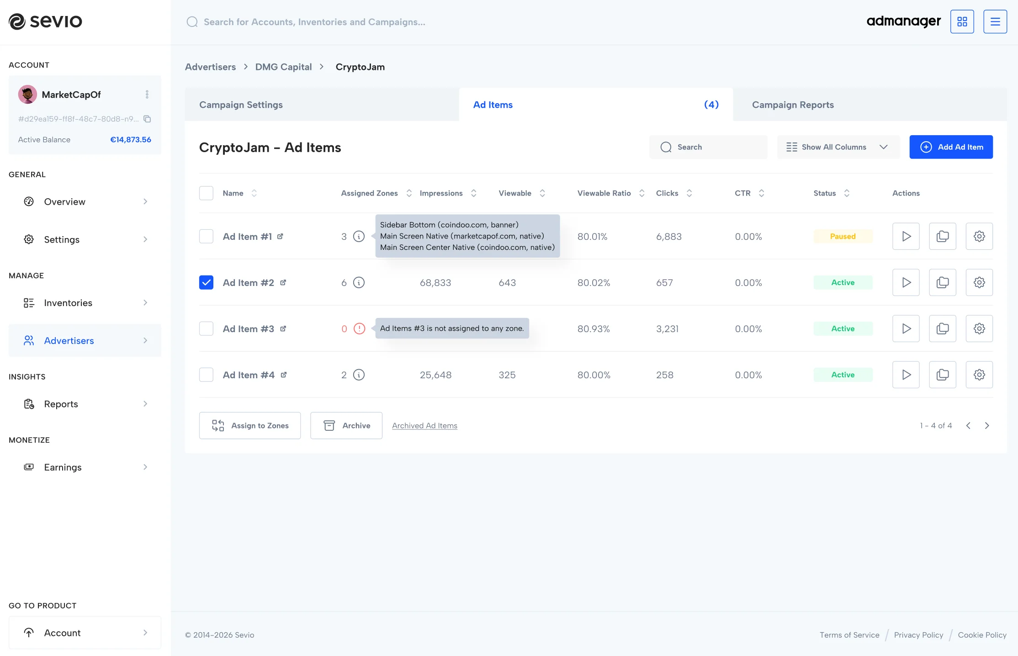Open Earnings in sidebar
This screenshot has height=656, width=1018.
85,467
